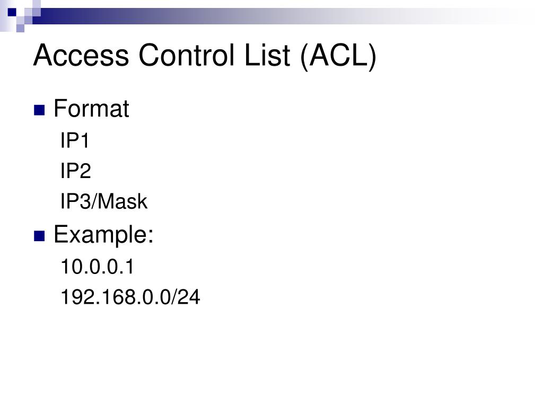
Task: Click the blue square bullet beside Format
Action: (x=39, y=110)
